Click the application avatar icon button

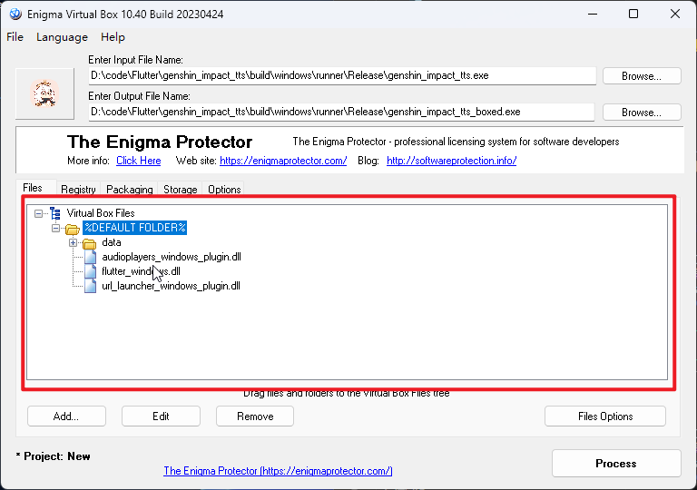[x=45, y=93]
